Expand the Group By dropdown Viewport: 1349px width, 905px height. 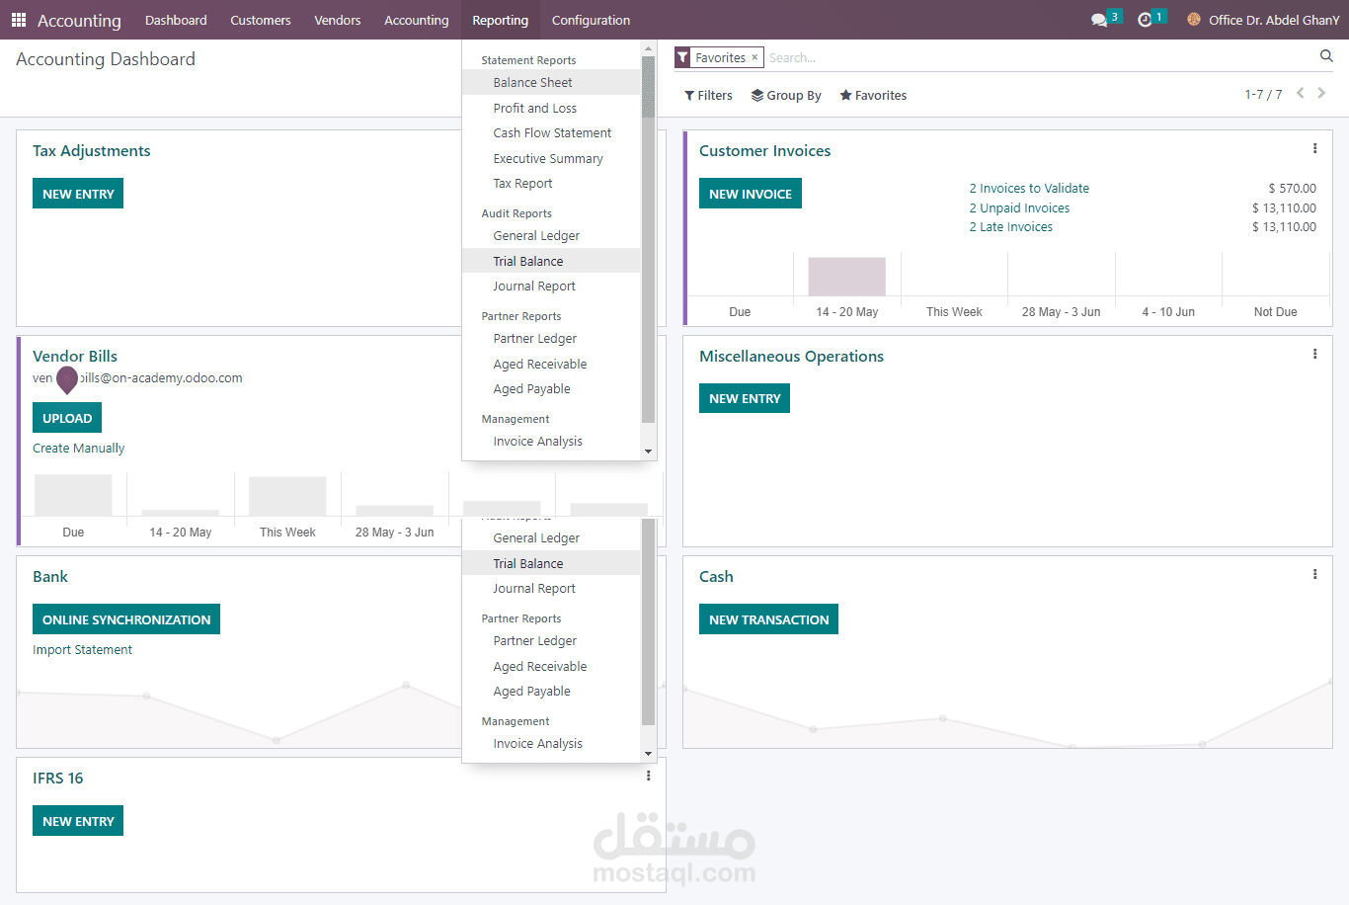[x=786, y=96]
